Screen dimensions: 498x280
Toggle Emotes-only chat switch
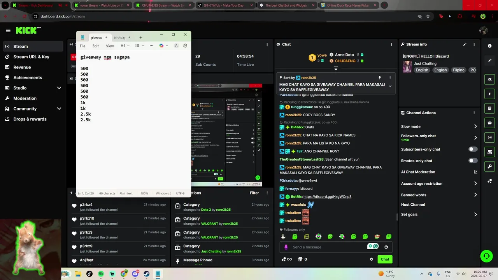[x=473, y=161]
